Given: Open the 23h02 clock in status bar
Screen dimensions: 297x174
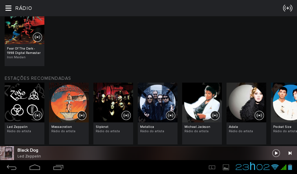Looking at the screenshot, I should [253, 167].
